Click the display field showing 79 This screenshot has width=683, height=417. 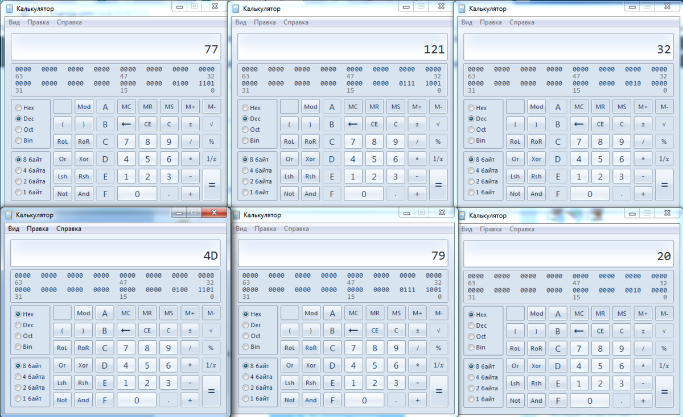pos(342,254)
